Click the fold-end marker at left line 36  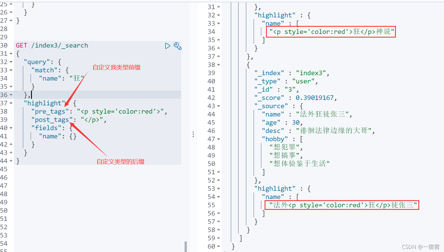click(x=11, y=95)
